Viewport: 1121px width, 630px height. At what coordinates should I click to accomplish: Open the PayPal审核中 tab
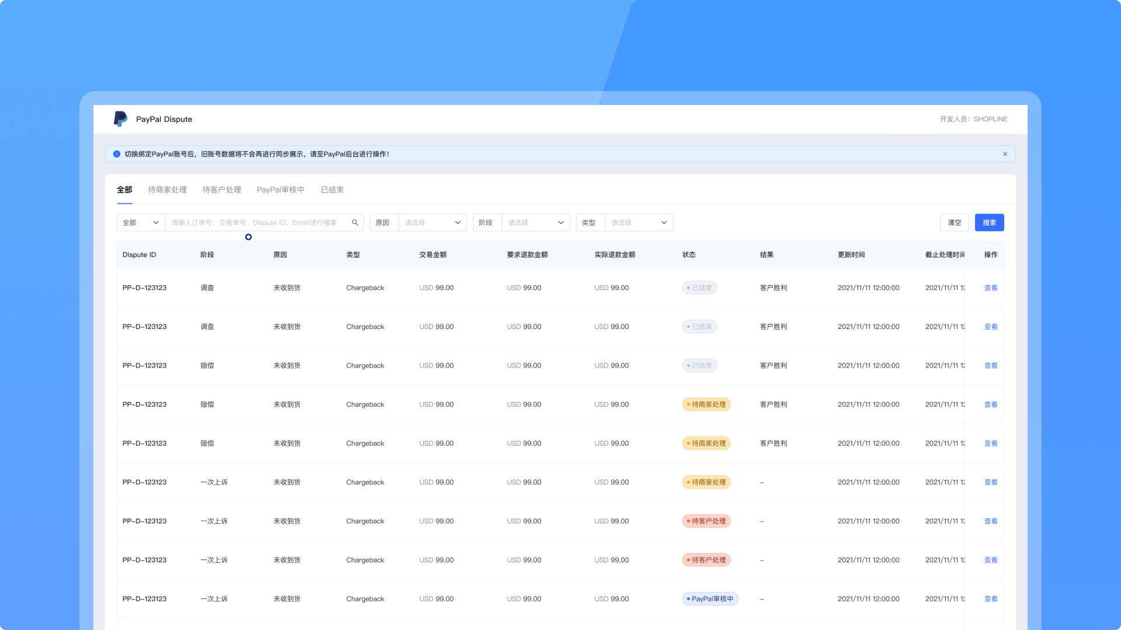tap(280, 190)
